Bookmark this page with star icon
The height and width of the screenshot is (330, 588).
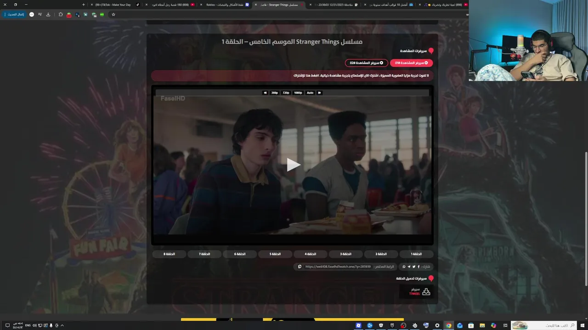point(113,15)
